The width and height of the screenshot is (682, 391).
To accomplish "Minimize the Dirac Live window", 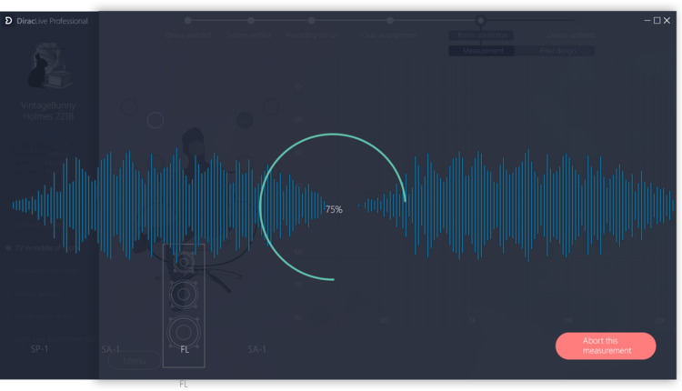I will pyautogui.click(x=647, y=20).
